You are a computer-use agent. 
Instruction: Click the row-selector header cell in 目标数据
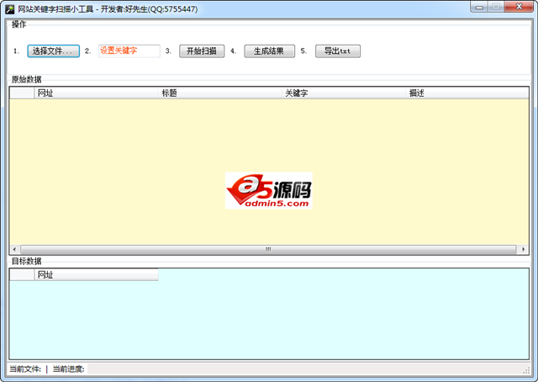click(22, 275)
